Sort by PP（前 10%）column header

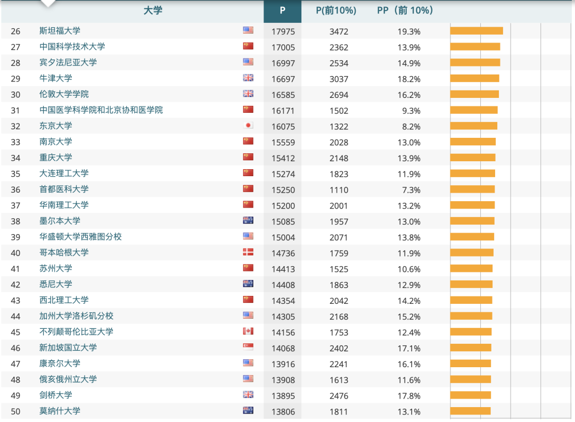pos(405,11)
